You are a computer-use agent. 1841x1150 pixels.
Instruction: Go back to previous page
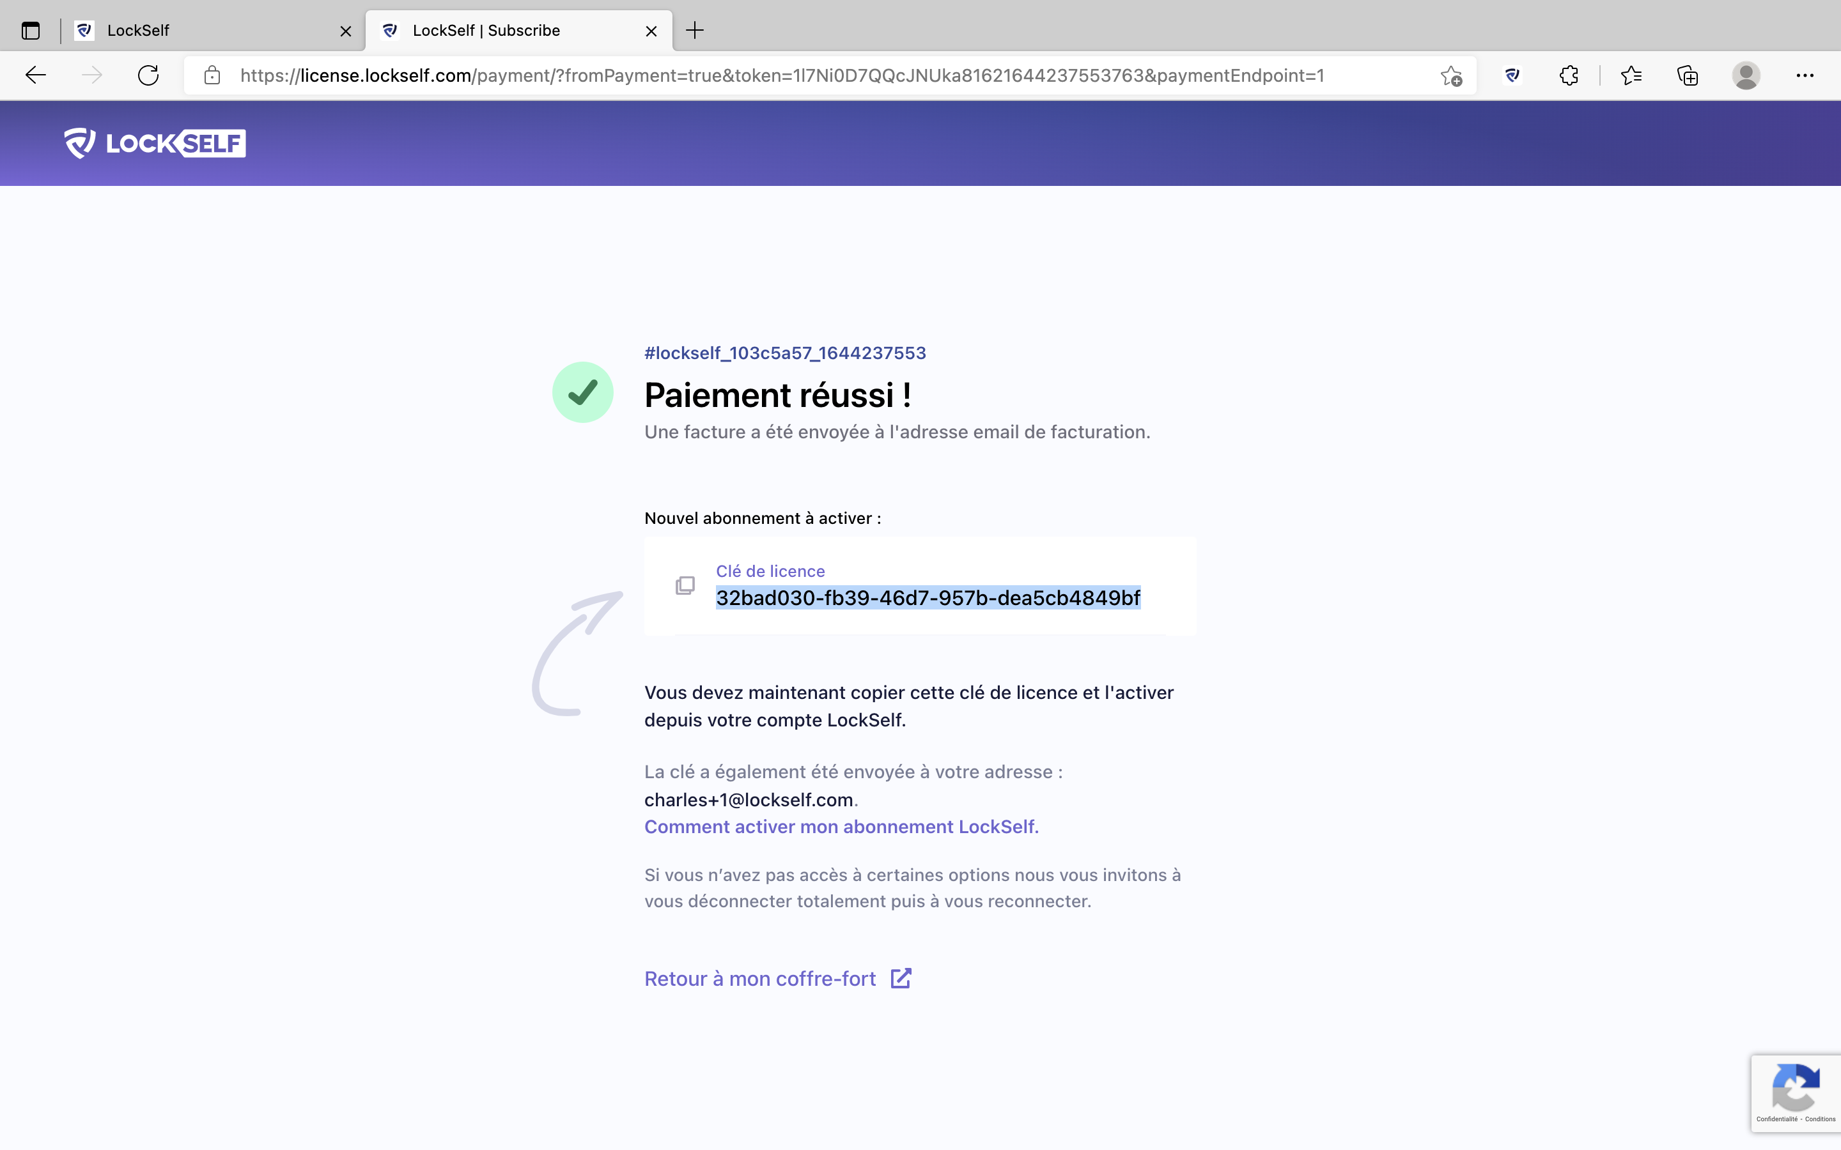36,75
